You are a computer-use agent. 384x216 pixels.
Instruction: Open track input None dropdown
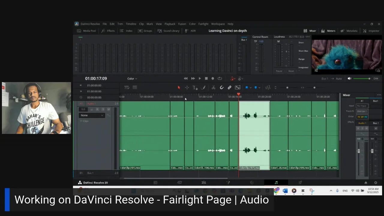coord(92,115)
